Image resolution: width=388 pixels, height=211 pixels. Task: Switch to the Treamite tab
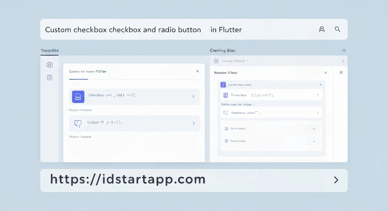[x=50, y=51]
